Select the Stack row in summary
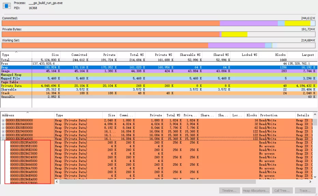This screenshot has width=318, height=196. [159, 93]
